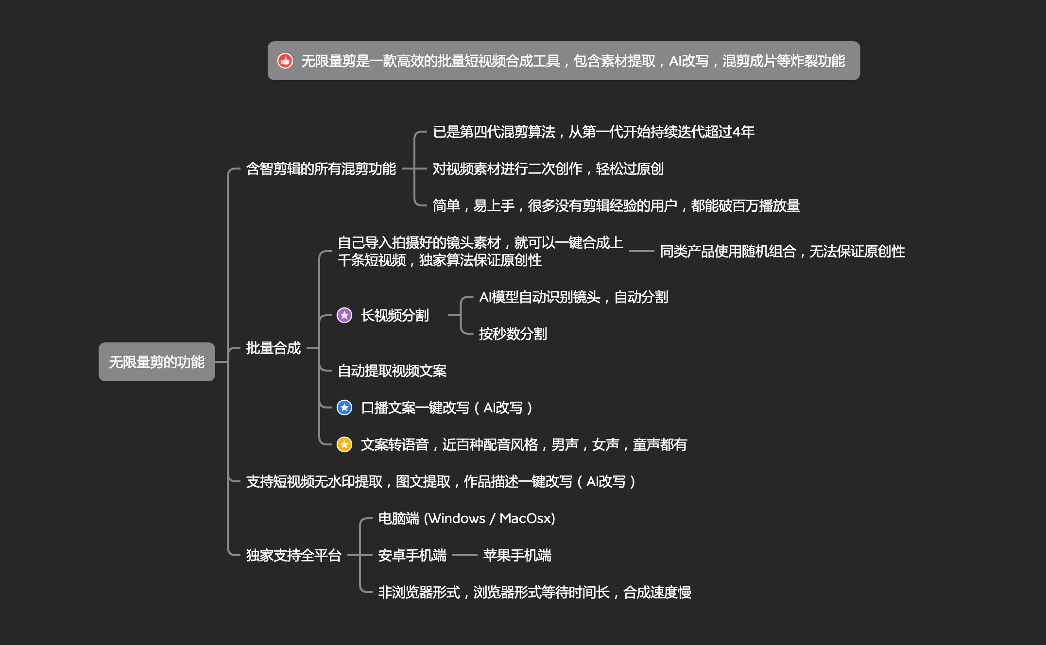Click the red thumbs-up icon
The image size is (1046, 645).
pos(285,61)
